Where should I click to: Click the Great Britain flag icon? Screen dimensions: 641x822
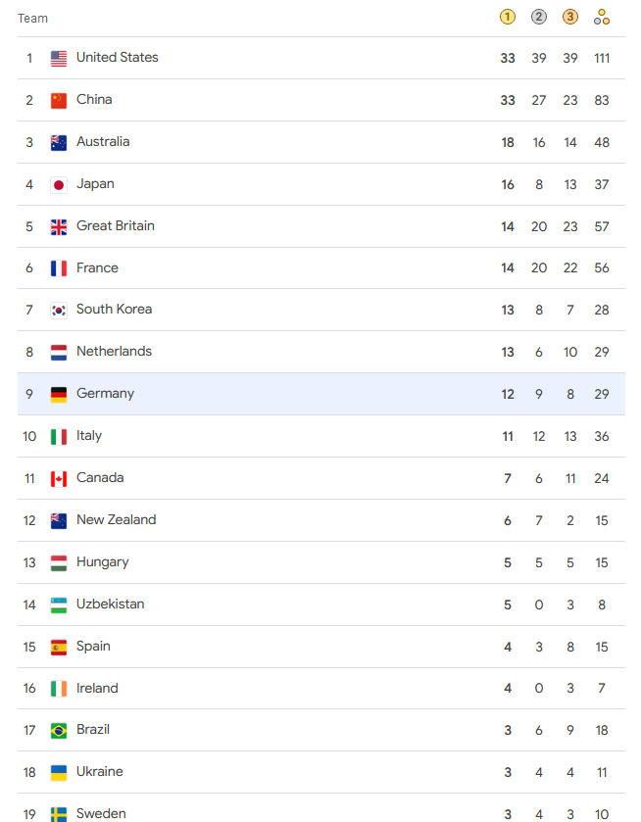pos(59,226)
